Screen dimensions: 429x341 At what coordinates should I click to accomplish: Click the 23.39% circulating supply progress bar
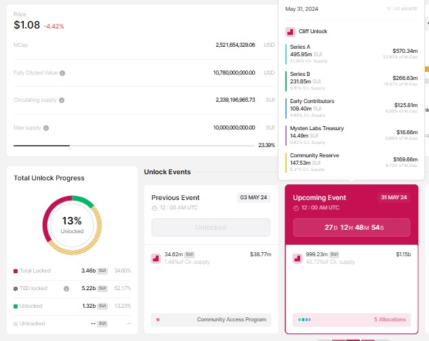[134, 146]
